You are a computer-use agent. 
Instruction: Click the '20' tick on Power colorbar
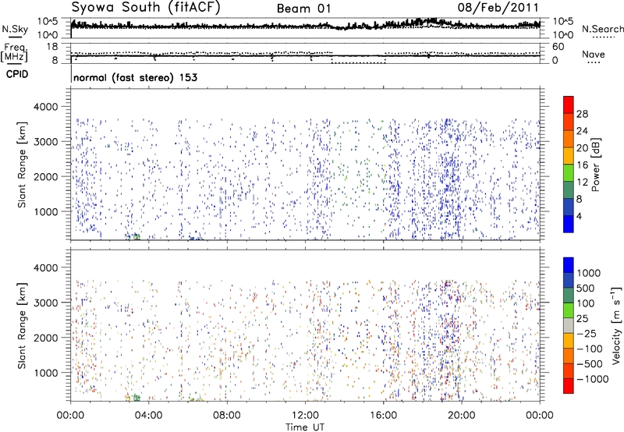(x=582, y=148)
